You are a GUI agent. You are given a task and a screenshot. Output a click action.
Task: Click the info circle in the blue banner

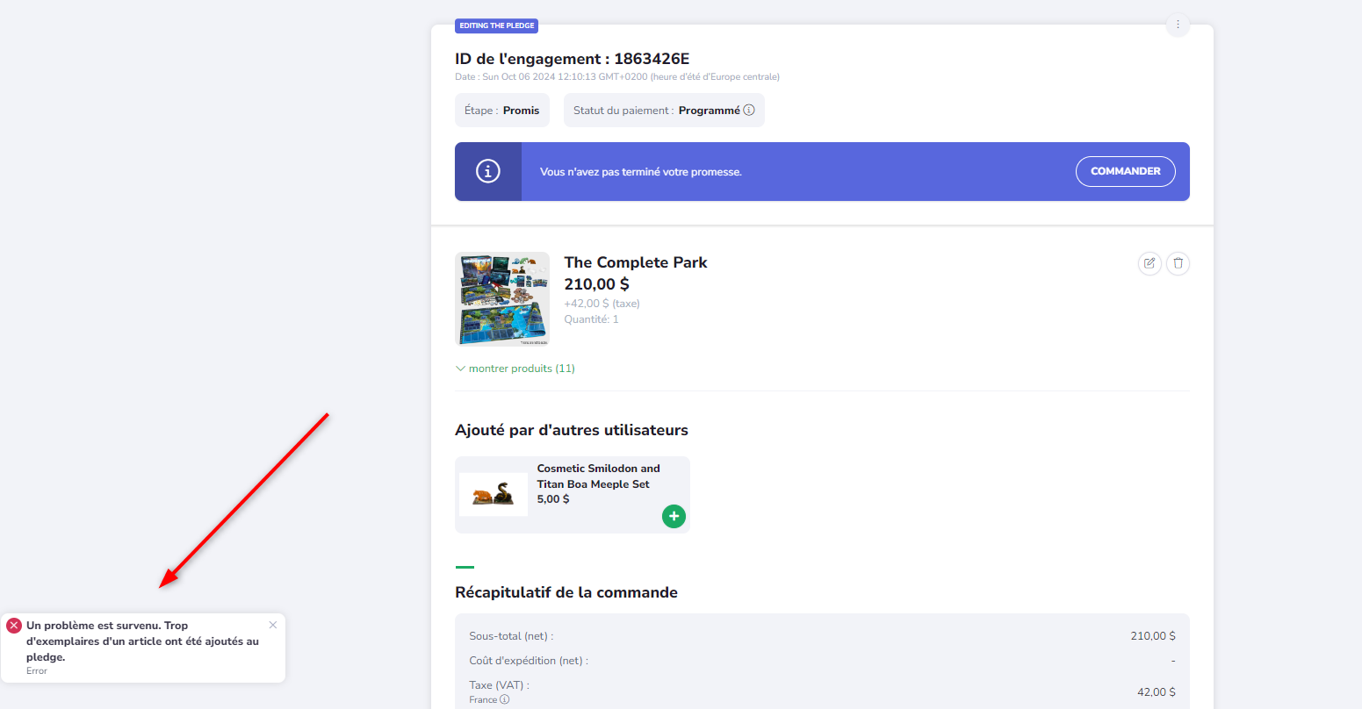[487, 171]
